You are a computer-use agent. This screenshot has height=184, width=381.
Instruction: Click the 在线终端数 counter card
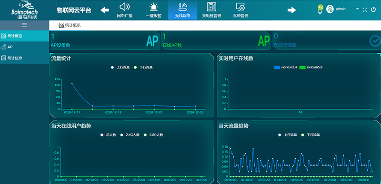pyautogui.click(x=327, y=40)
